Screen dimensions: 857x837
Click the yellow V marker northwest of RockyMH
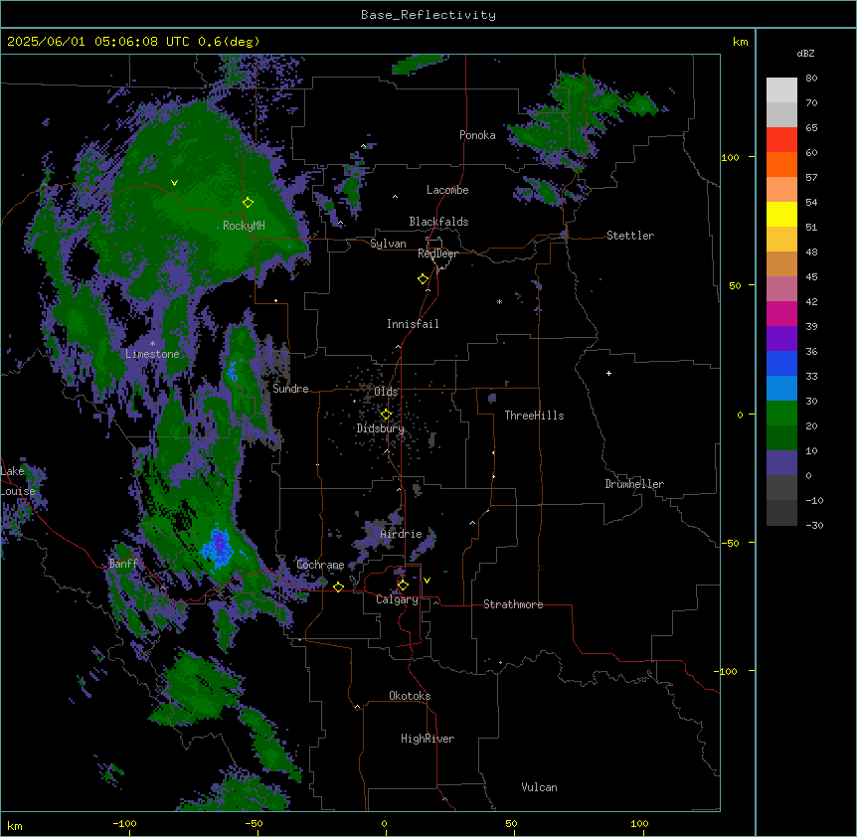174,183
